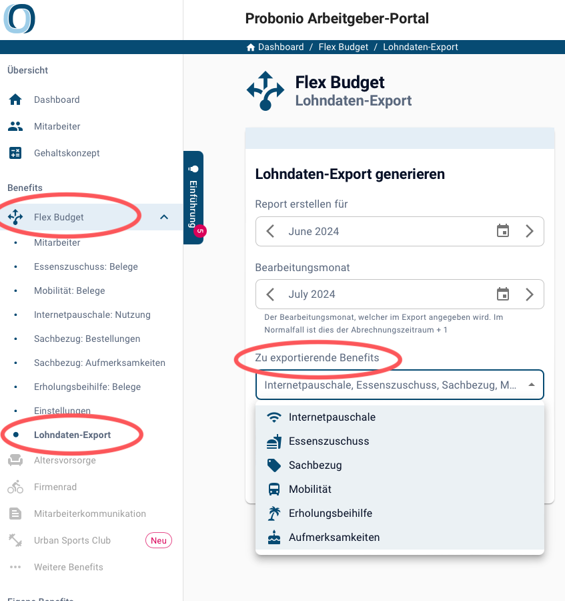Select Aufmerksamkeiten option in dropdown list
565x601 pixels.
[400, 538]
